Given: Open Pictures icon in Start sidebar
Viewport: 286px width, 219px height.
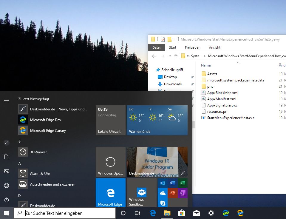Looking at the screenshot, I should point(7,171).
